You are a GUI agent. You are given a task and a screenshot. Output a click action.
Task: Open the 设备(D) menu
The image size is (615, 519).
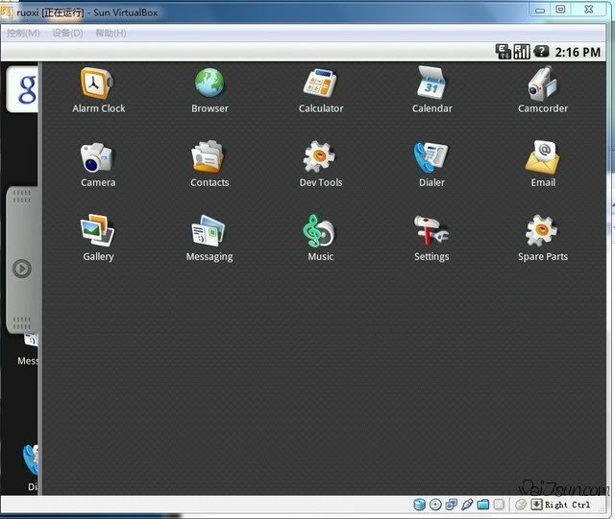[x=67, y=33]
